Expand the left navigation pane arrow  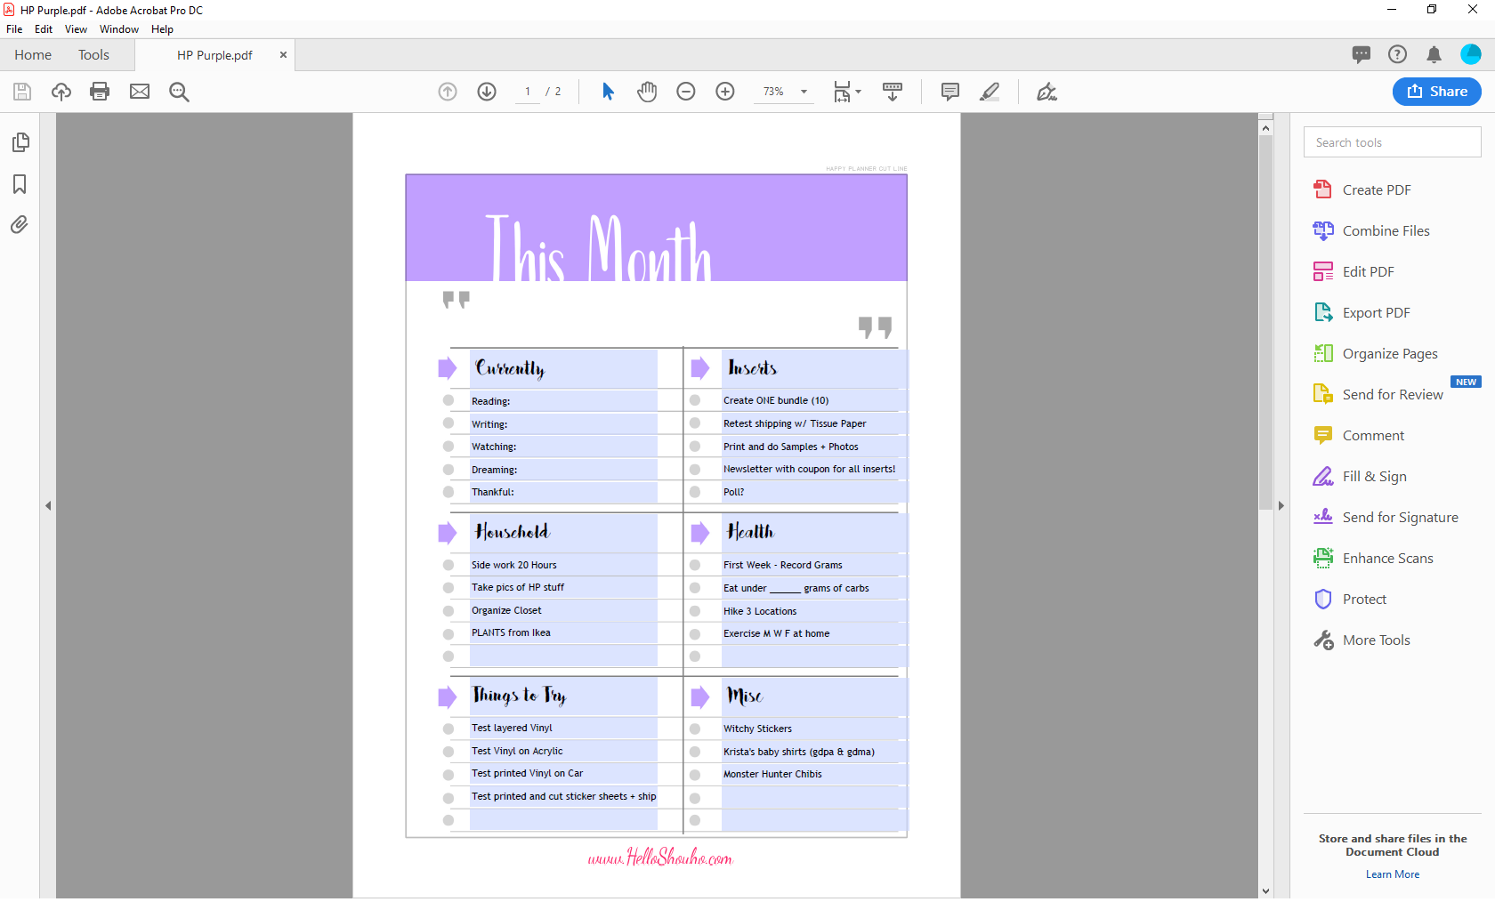click(48, 505)
